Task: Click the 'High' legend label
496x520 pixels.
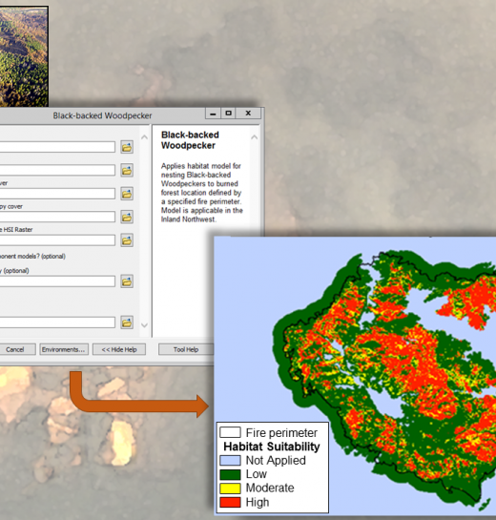Action: pyautogui.click(x=258, y=503)
